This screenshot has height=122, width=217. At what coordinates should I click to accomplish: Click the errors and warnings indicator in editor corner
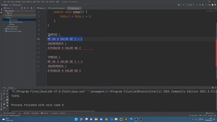click(x=209, y=11)
